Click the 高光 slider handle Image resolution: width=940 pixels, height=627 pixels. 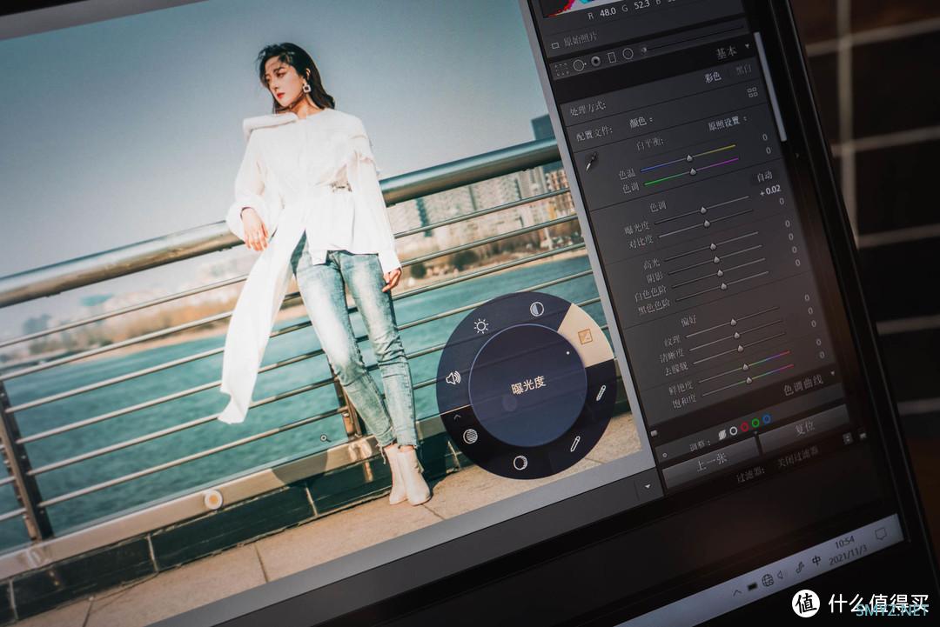pyautogui.click(x=713, y=246)
